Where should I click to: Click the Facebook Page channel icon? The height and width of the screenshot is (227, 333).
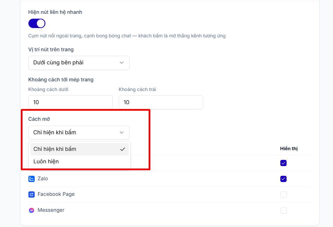[x=32, y=194]
